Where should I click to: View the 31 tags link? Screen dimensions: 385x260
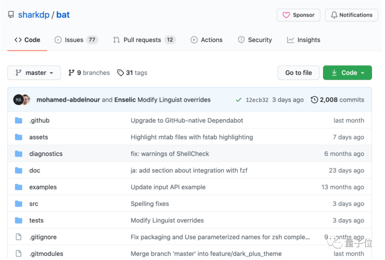[132, 73]
